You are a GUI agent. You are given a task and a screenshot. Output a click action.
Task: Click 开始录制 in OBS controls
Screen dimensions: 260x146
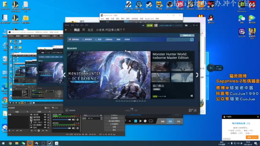point(114,118)
